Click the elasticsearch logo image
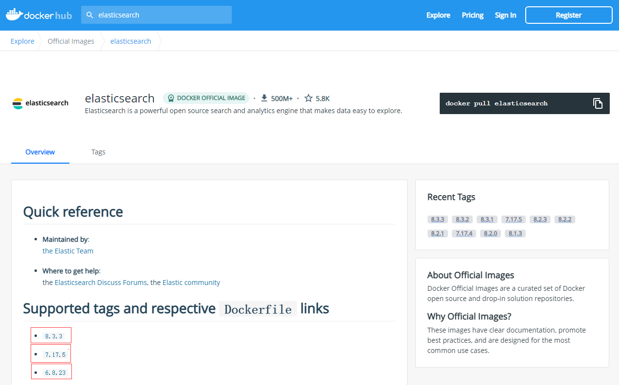Viewport: 619px width, 385px height. tap(40, 103)
